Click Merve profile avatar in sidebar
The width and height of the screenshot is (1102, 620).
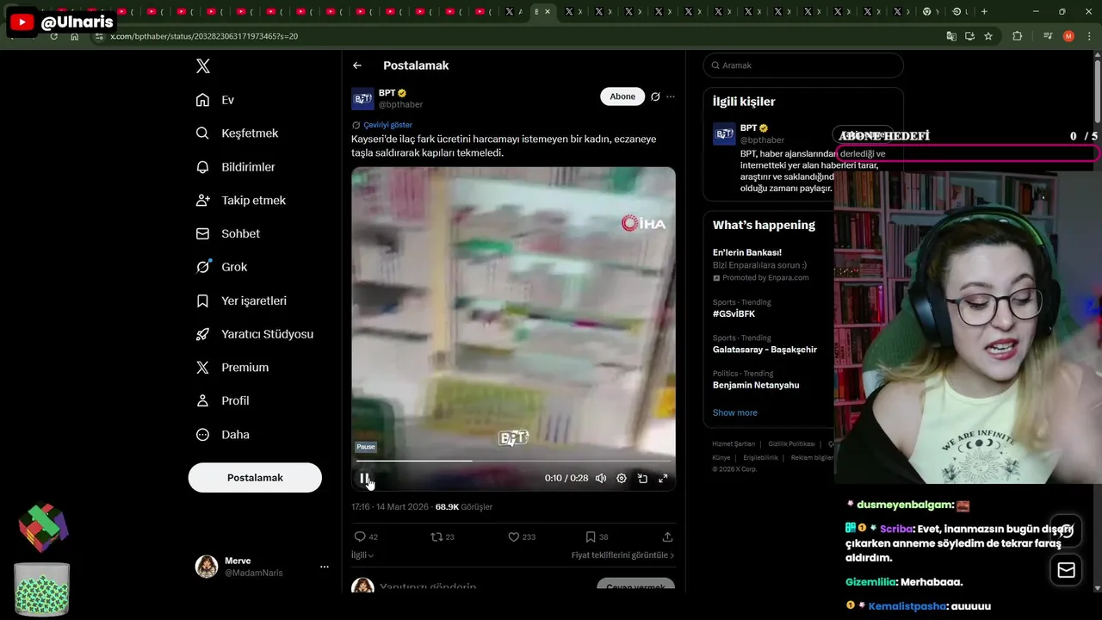pyautogui.click(x=207, y=567)
